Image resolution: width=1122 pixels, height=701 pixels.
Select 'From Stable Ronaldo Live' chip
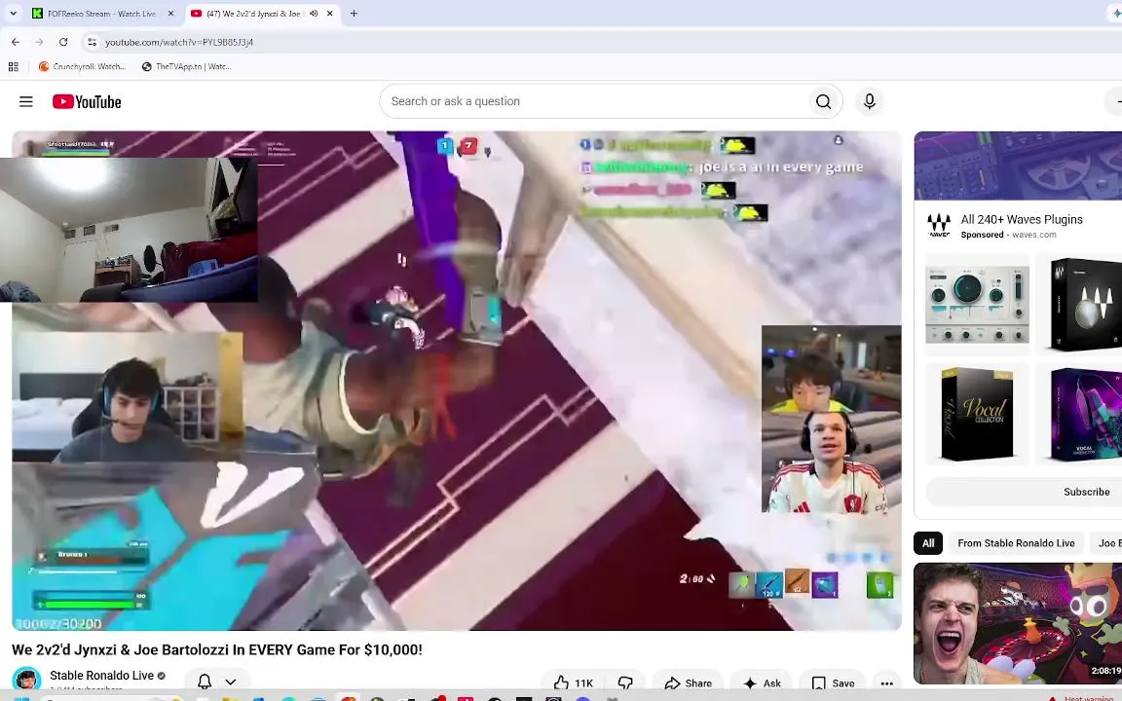[1016, 543]
